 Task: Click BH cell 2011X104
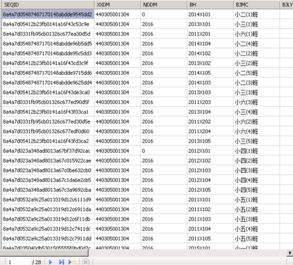coord(210,229)
